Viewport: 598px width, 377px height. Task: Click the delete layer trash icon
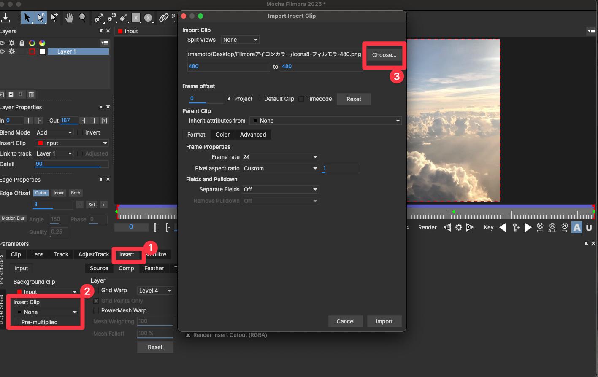click(31, 94)
